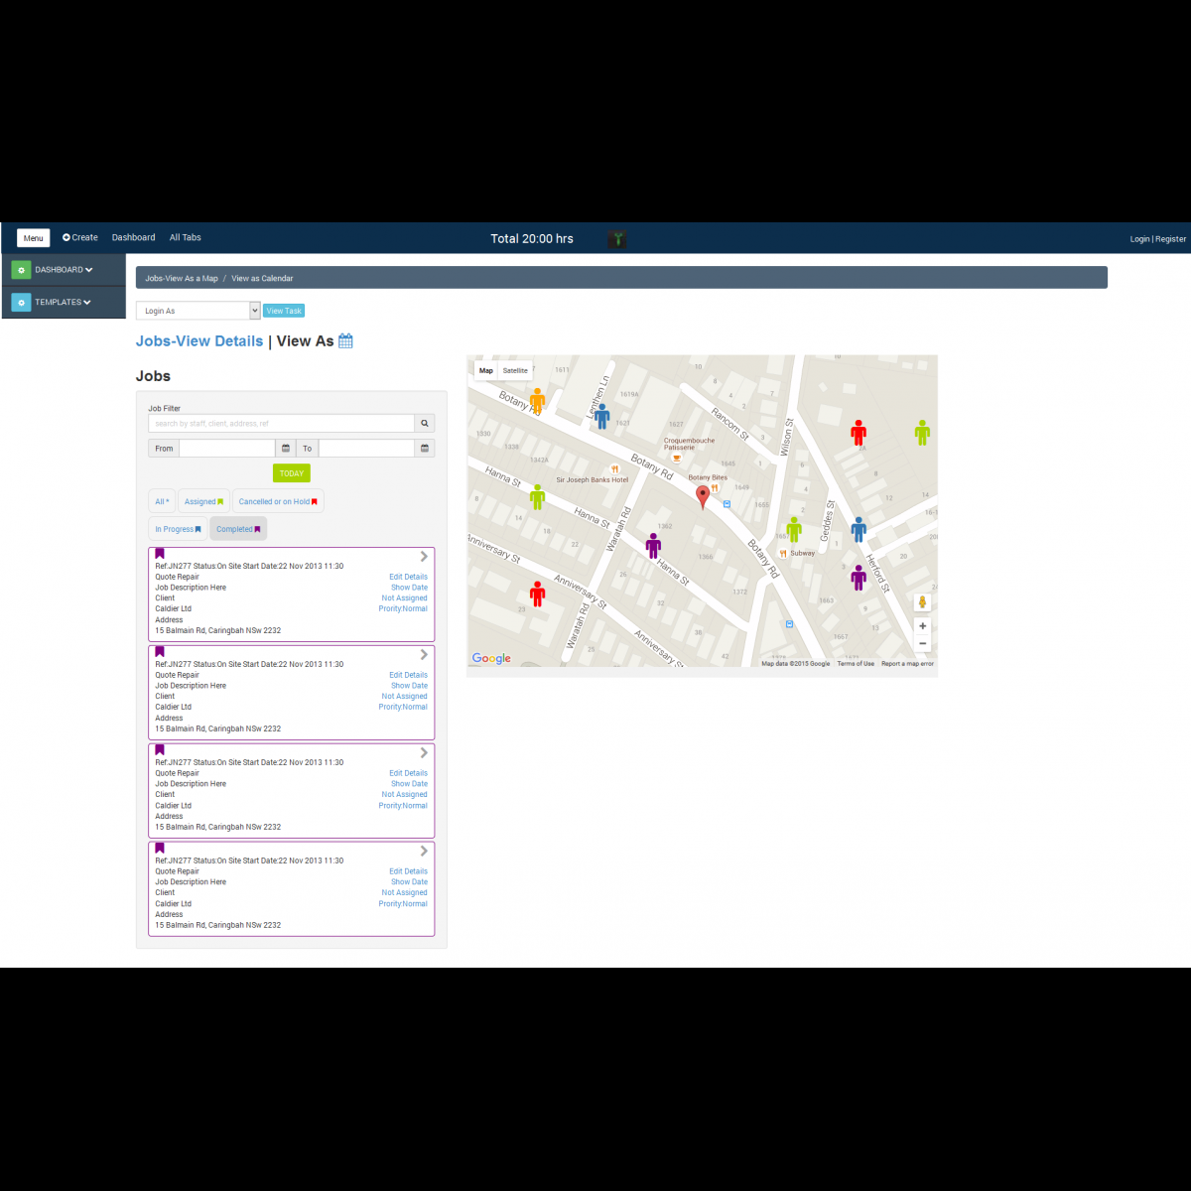Click the job filter search magnifier button
The height and width of the screenshot is (1191, 1191).
pyautogui.click(x=425, y=424)
